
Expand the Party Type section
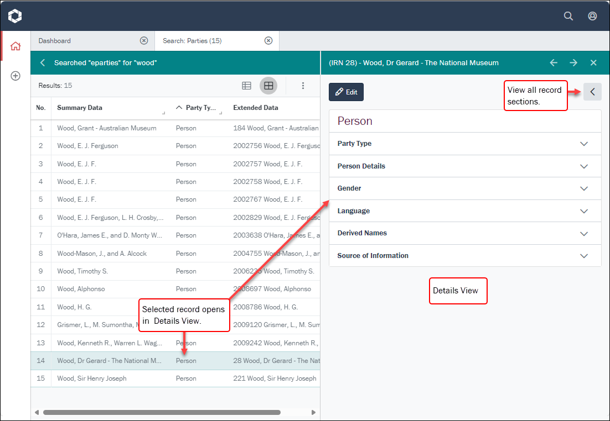tap(583, 144)
